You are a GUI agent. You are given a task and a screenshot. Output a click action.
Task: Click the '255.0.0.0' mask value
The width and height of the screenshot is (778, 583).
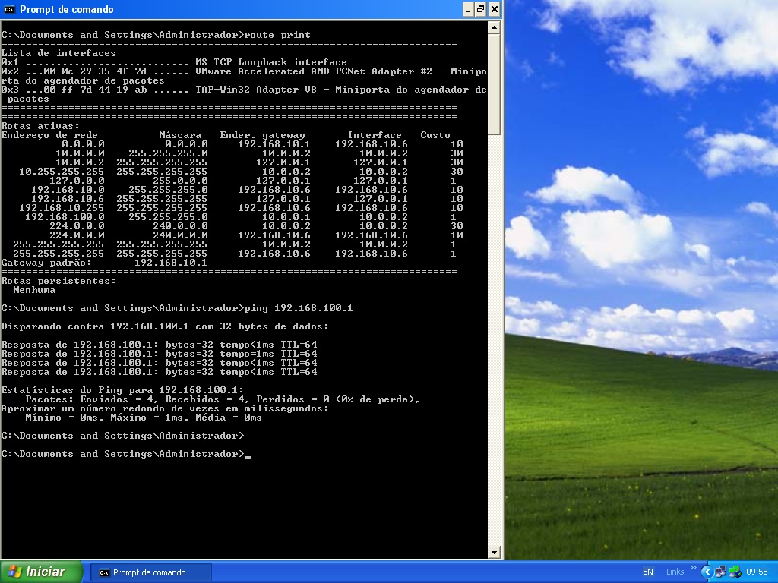180,181
